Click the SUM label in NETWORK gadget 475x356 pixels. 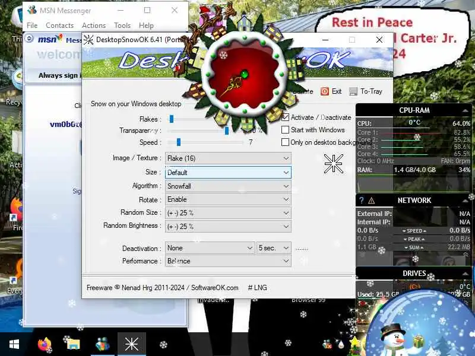414,247
